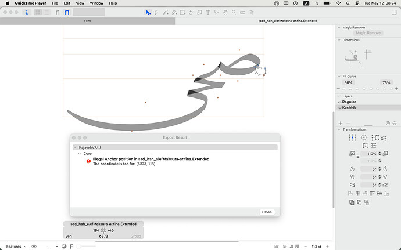Click the union paths boolean icon
401x250 pixels.
tap(352, 202)
